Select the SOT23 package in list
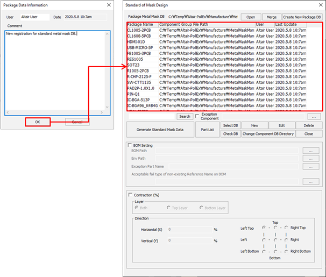This screenshot has height=277, width=326. (x=133, y=65)
